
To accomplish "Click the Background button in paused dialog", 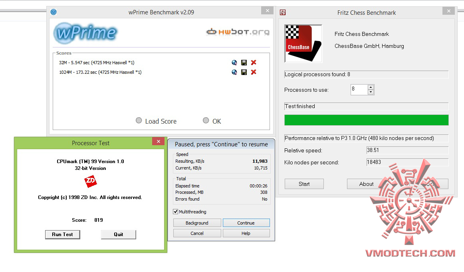I will coord(197,223).
